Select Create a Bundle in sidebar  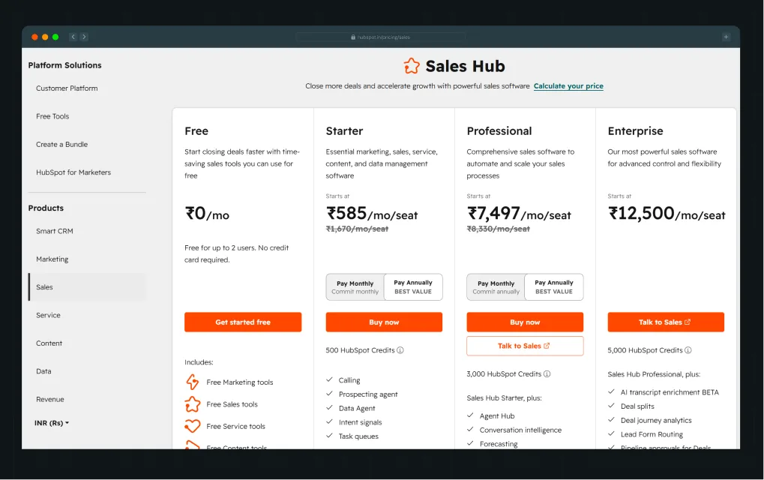pos(62,144)
